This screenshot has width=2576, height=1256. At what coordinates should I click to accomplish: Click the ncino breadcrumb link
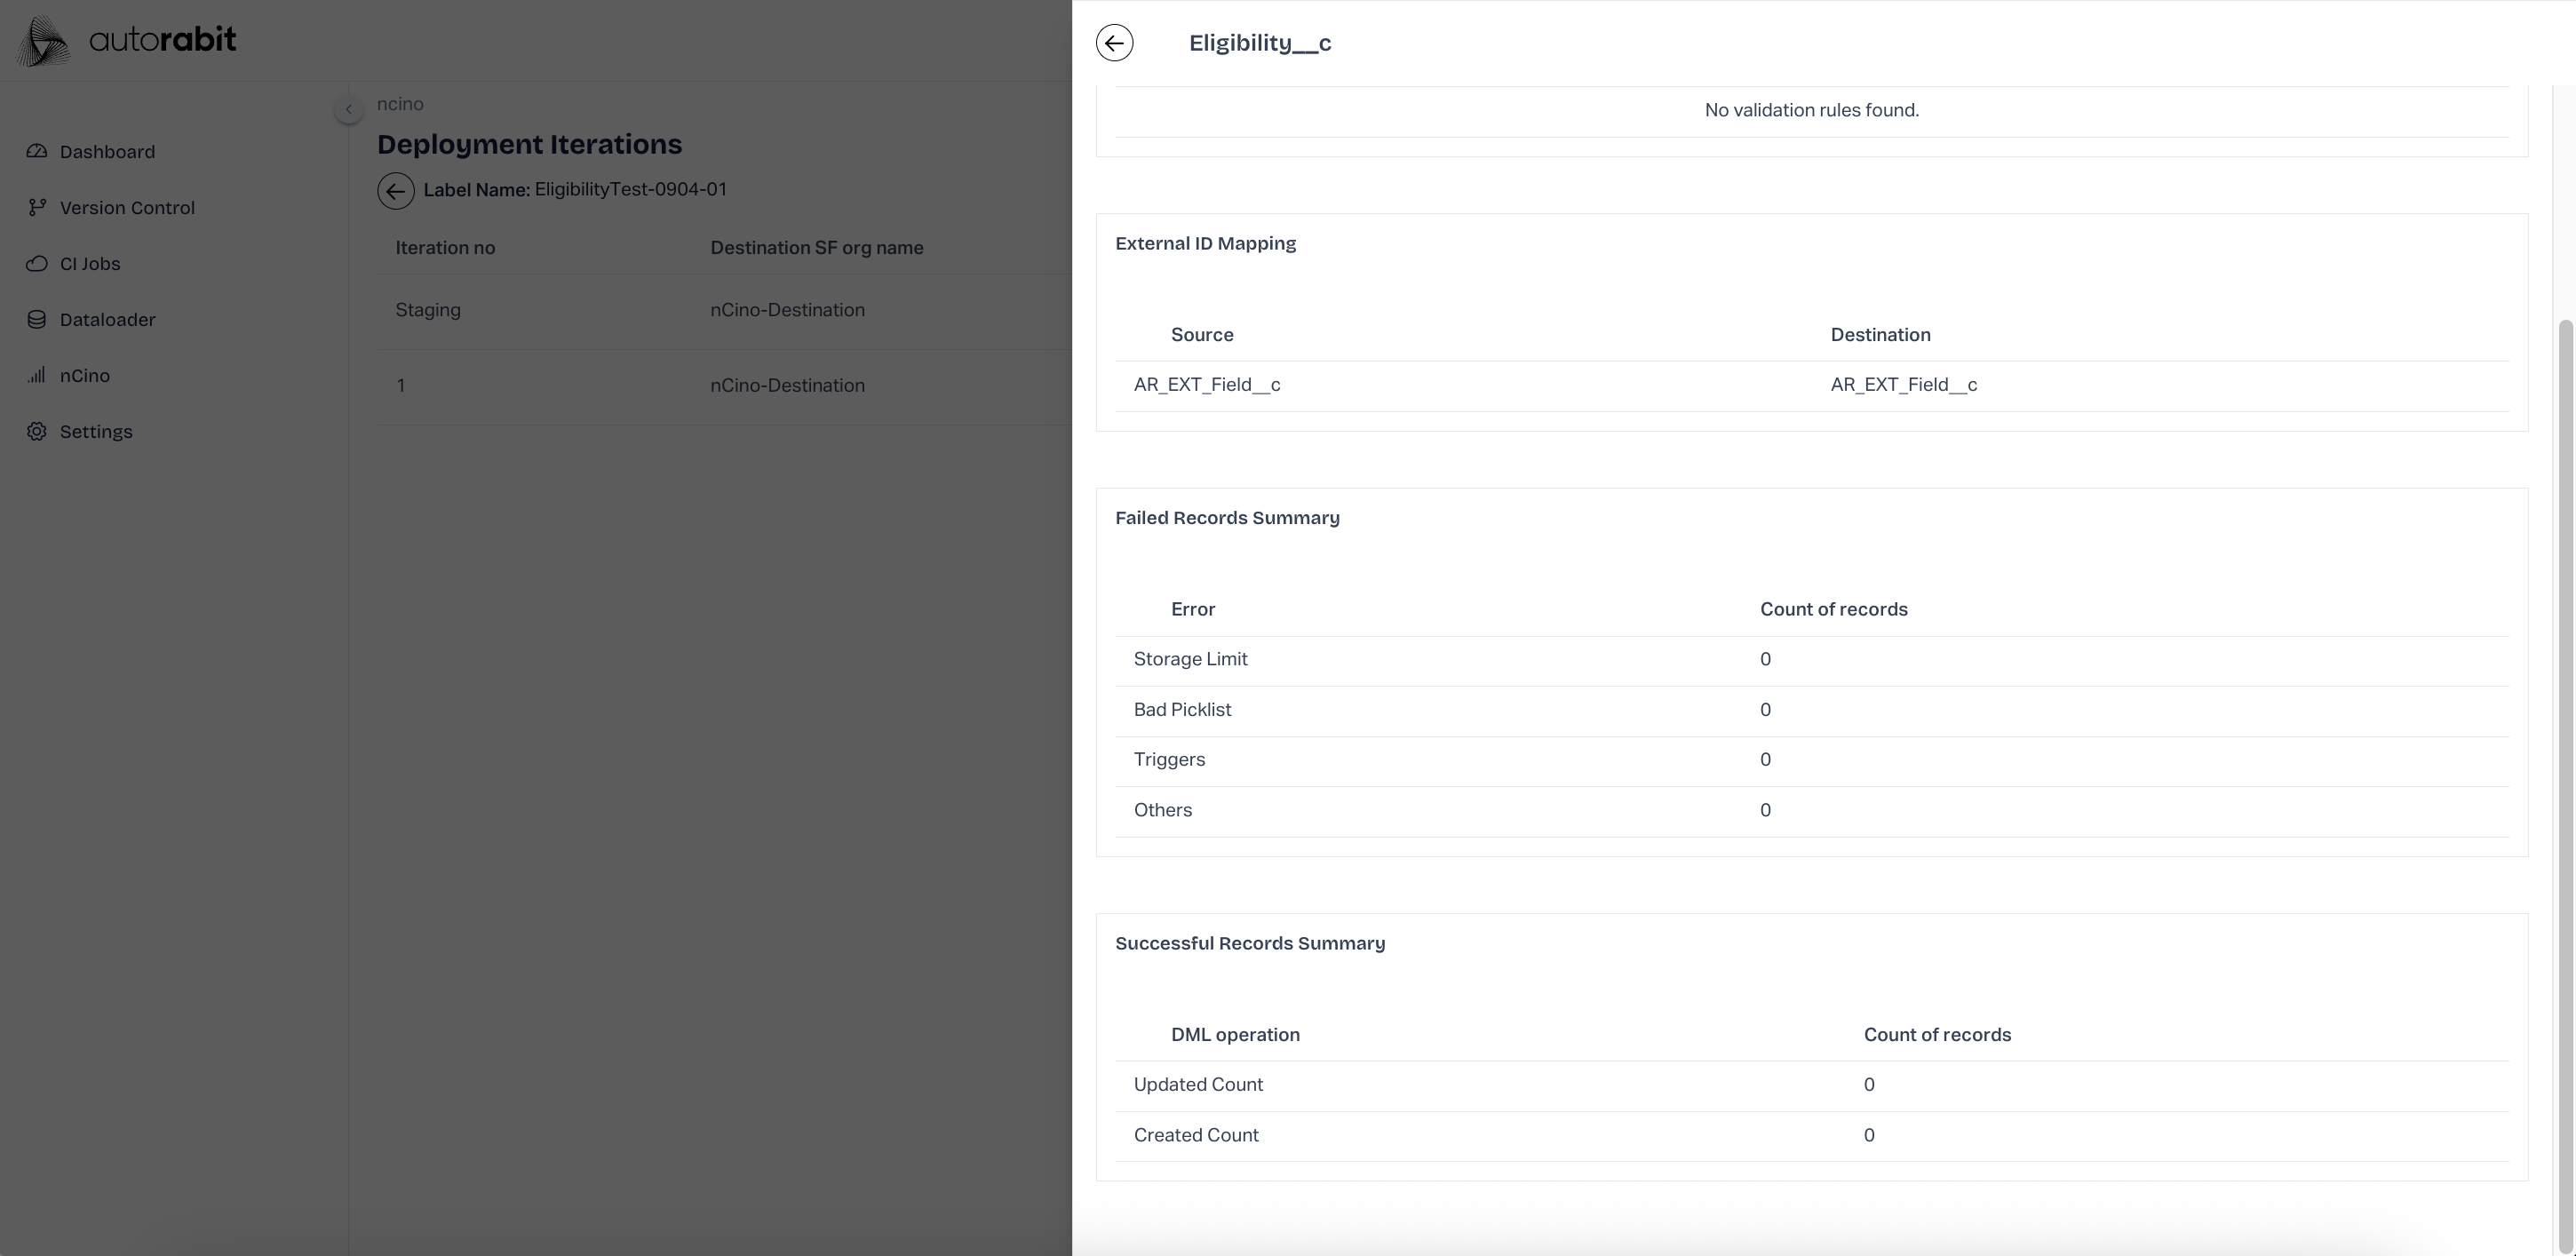pyautogui.click(x=400, y=104)
